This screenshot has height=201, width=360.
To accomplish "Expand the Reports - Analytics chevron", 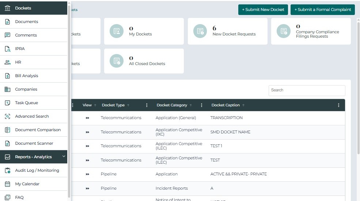I will point(64,156).
